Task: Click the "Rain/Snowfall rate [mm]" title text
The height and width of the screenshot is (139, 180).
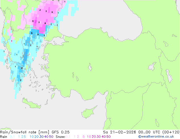Action: click(x=25, y=132)
